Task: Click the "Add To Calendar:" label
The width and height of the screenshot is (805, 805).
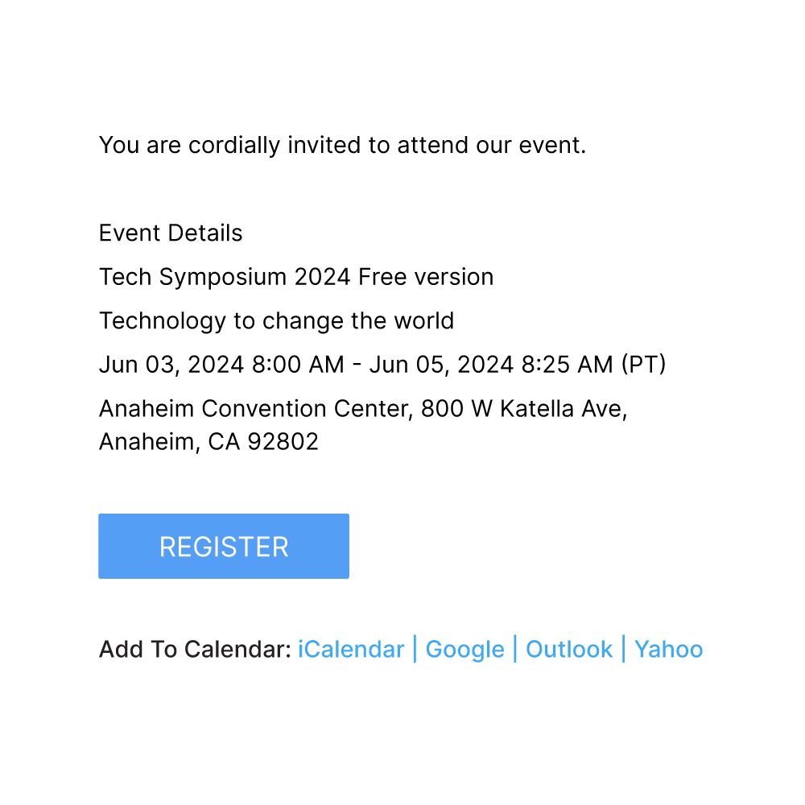Action: click(195, 650)
